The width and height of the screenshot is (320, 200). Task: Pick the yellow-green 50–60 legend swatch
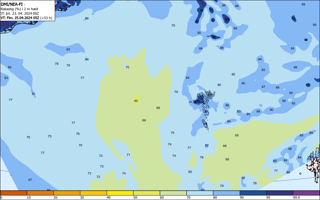click(x=147, y=193)
